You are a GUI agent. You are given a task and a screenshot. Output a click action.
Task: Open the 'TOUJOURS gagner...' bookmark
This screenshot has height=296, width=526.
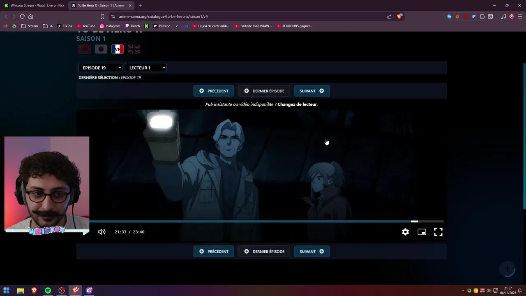click(x=294, y=26)
